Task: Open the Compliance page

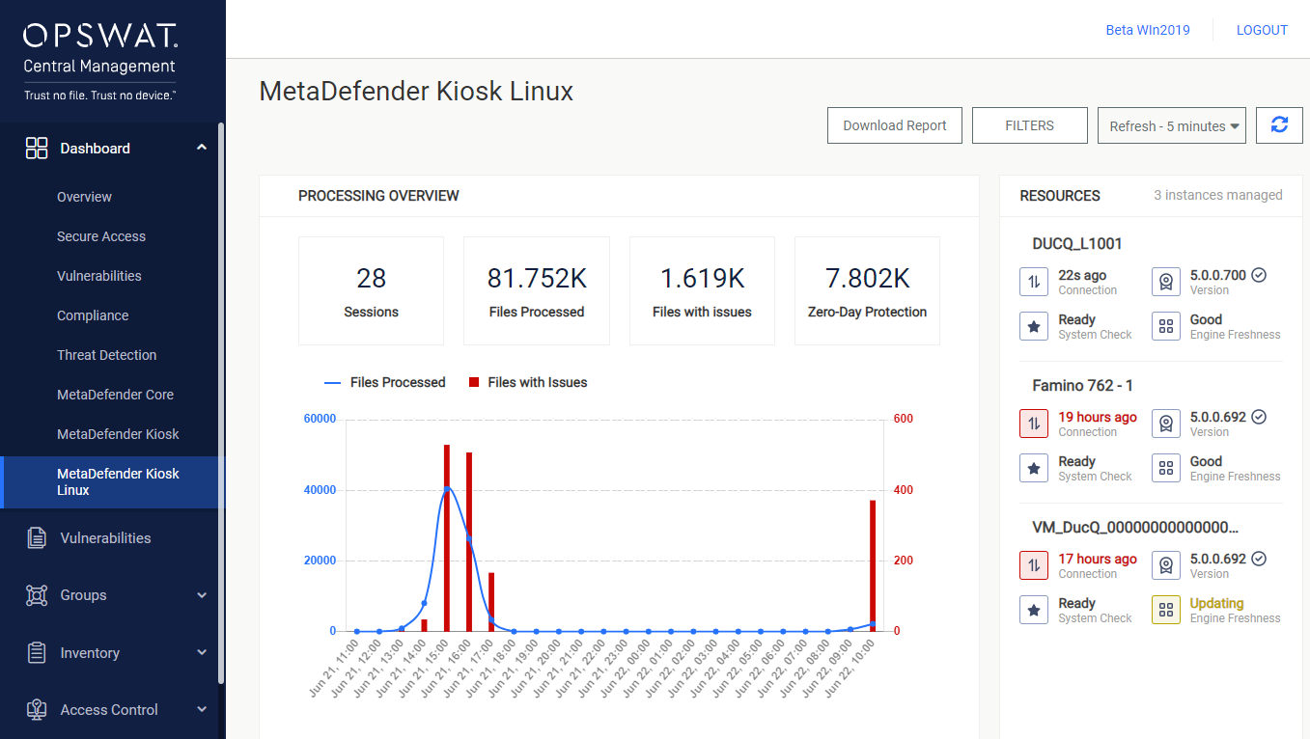Action: [x=93, y=315]
